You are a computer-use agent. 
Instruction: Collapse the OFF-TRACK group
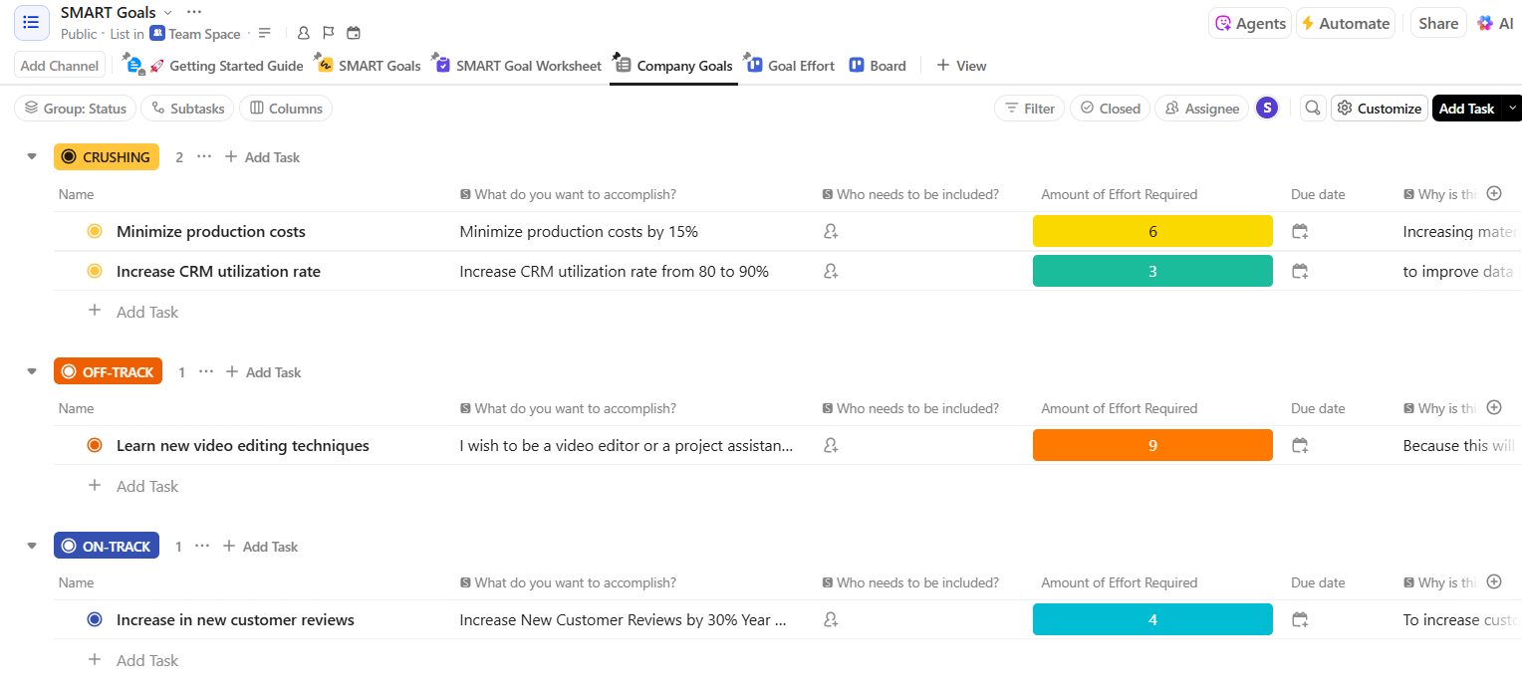coord(32,372)
